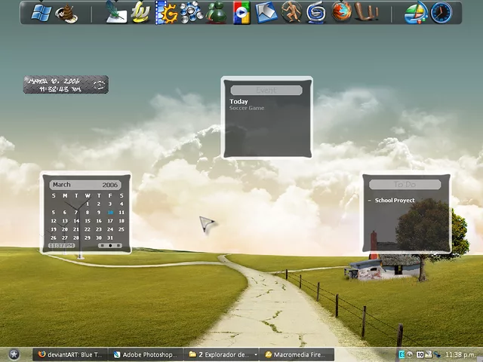Image resolution: width=483 pixels, height=362 pixels.
Task: Open the Windows Media Player dock icon
Action: [x=241, y=13]
